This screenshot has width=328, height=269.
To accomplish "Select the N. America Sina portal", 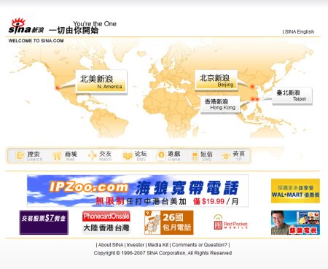I will [101, 82].
